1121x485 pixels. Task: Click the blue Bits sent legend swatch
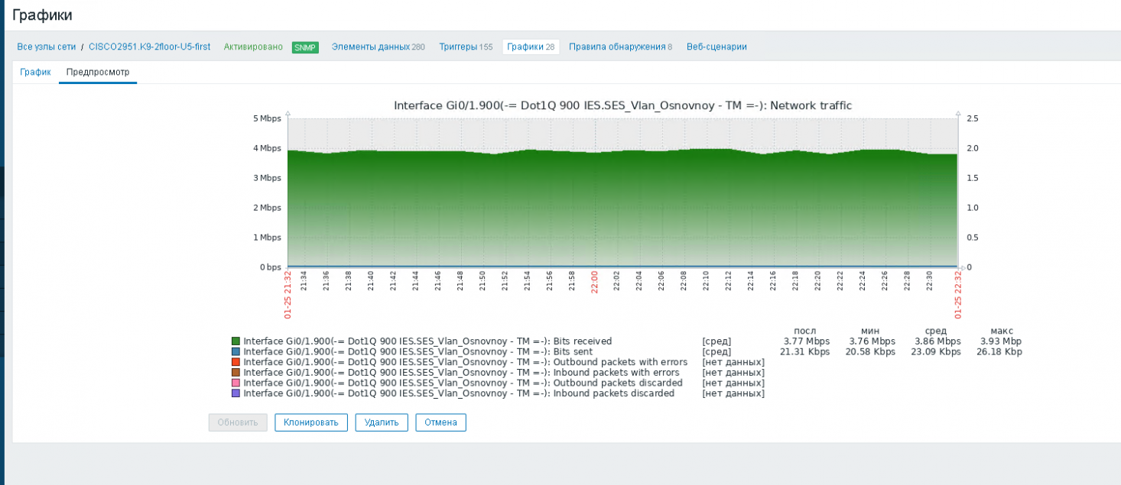click(236, 352)
